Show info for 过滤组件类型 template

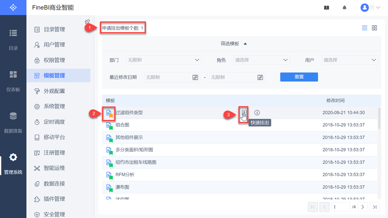[x=257, y=113]
